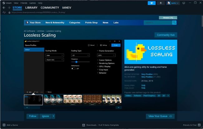Open the Downloads icon in status bar
Screen dimensions: 203x129
[84, 125]
